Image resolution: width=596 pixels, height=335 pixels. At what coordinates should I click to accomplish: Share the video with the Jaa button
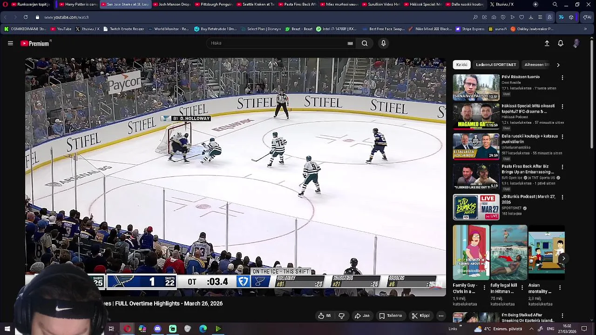tap(362, 316)
